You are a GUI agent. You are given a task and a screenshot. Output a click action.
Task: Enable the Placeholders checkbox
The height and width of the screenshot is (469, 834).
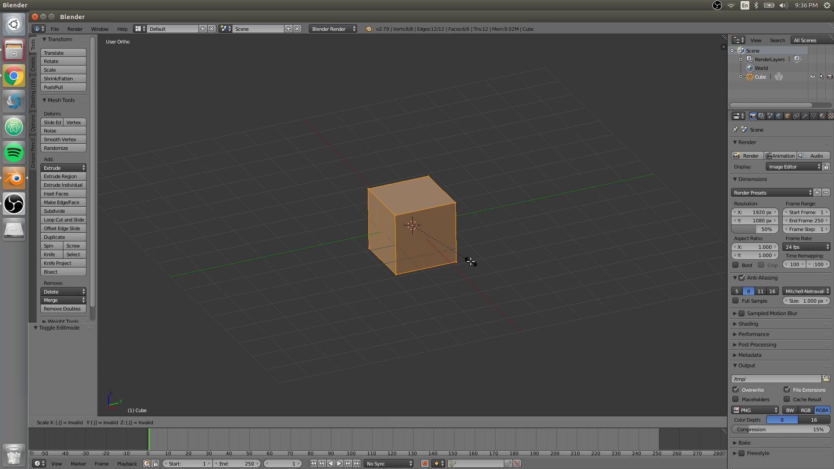735,399
